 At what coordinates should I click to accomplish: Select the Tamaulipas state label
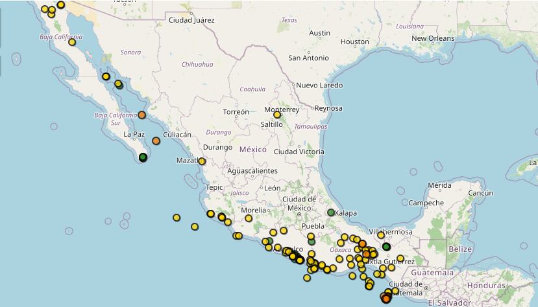click(x=311, y=127)
